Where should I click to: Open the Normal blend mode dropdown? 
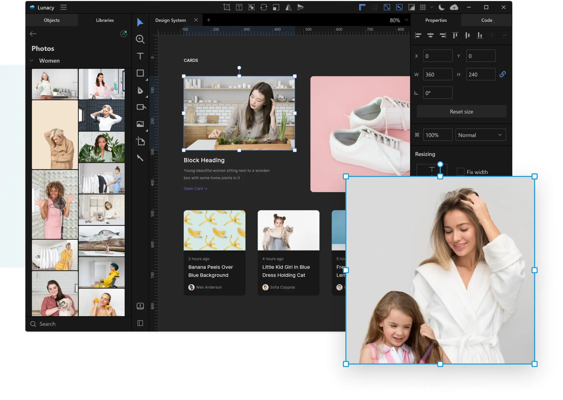point(480,135)
